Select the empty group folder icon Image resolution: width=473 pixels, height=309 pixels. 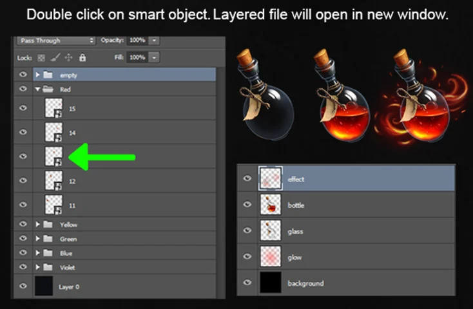(48, 75)
